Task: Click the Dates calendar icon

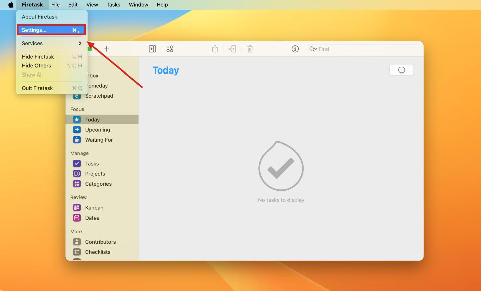Action: (77, 218)
